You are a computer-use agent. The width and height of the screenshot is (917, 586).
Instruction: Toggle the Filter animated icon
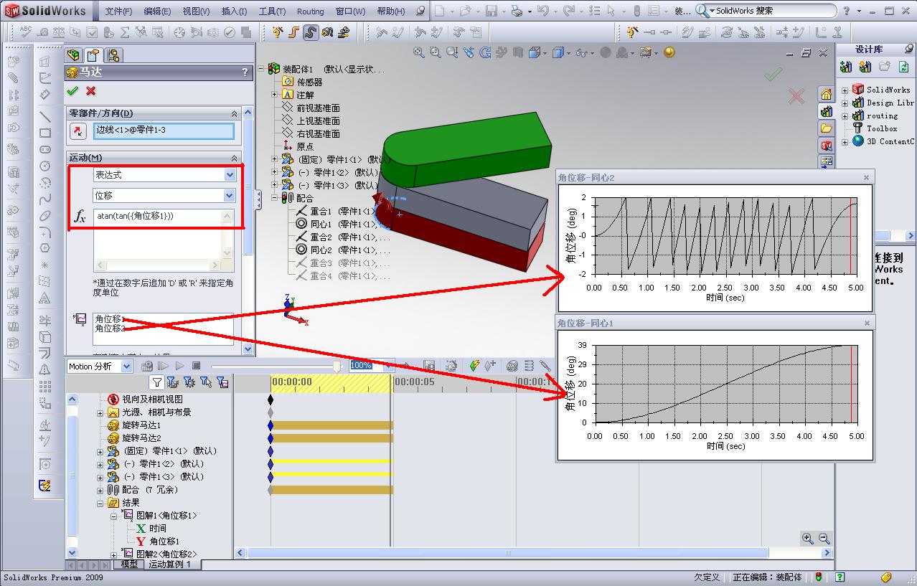(x=173, y=382)
